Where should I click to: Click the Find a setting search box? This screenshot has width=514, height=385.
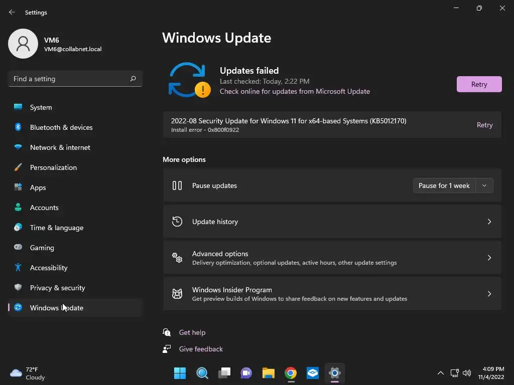click(75, 79)
